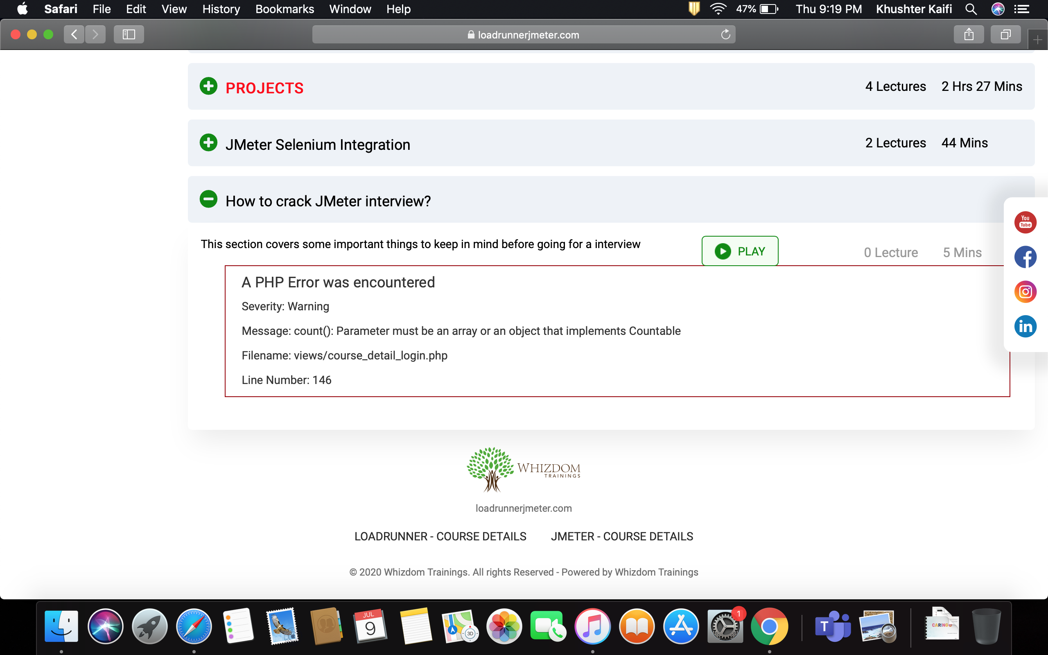Open App Store in the Dock
This screenshot has height=655, width=1048.
click(x=681, y=626)
